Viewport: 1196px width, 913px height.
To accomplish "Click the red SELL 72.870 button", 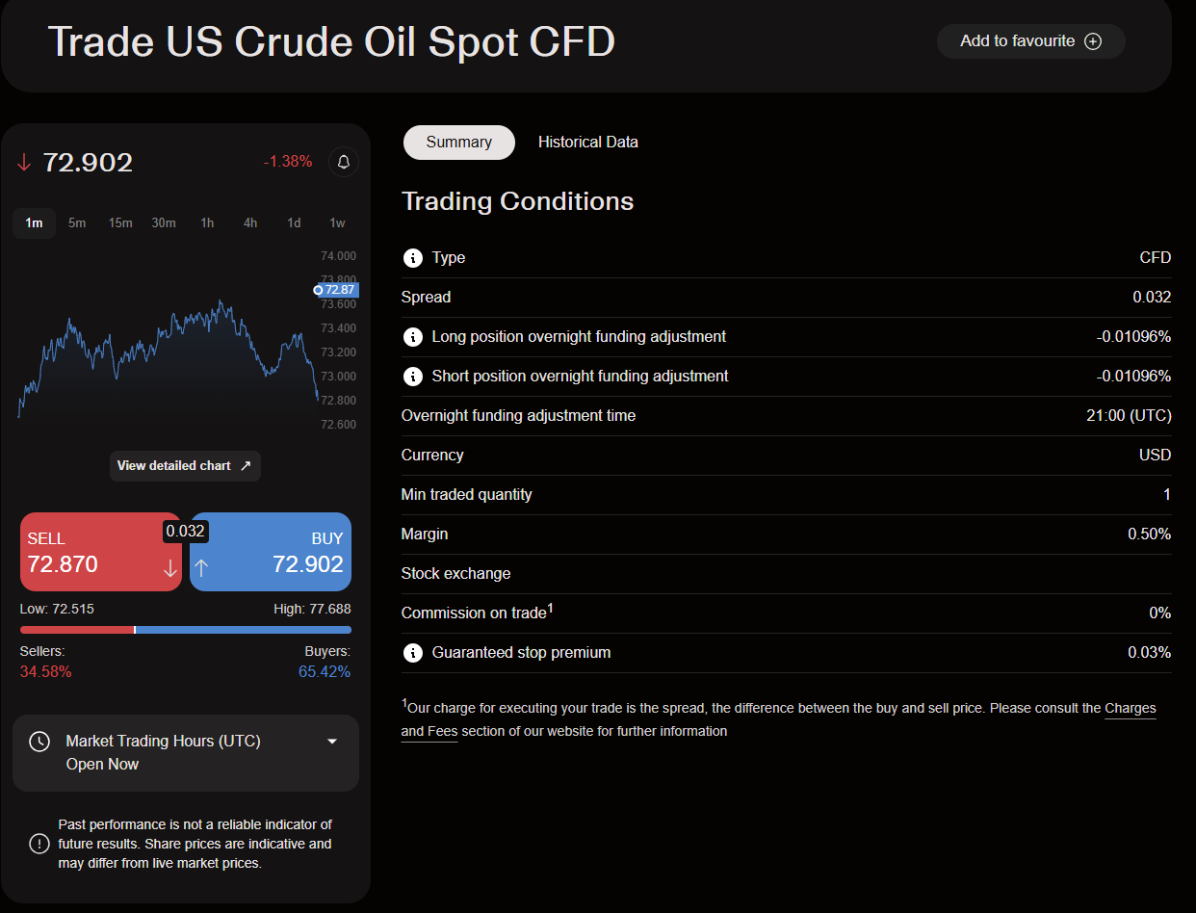I will 101,552.
